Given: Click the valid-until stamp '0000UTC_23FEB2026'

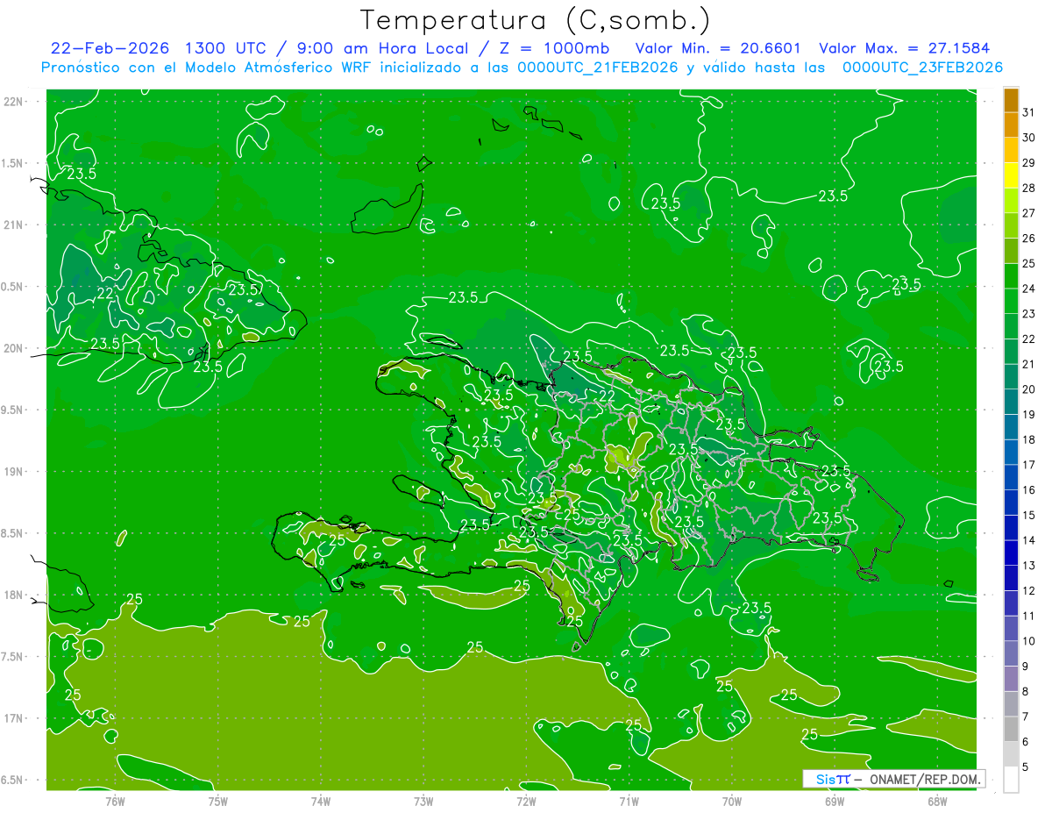Looking at the screenshot, I should click(922, 68).
